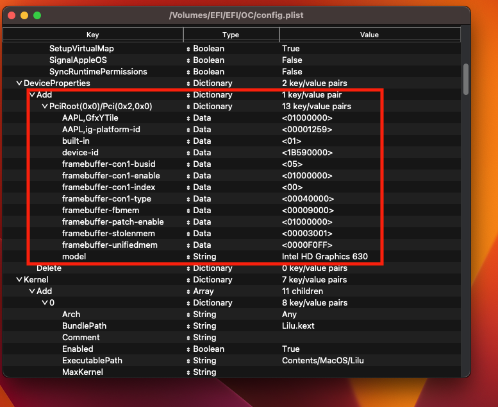Sort by the Type column header
Image resolution: width=498 pixels, height=407 pixels.
pos(231,35)
